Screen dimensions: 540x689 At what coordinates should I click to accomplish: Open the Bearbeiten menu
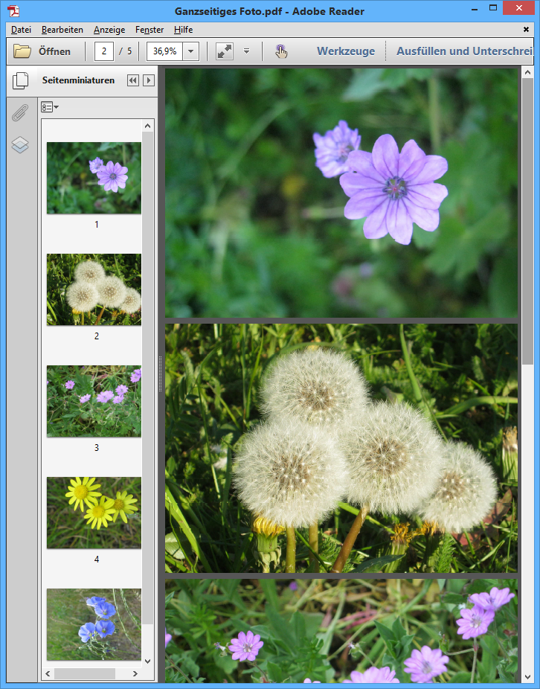[x=62, y=30]
